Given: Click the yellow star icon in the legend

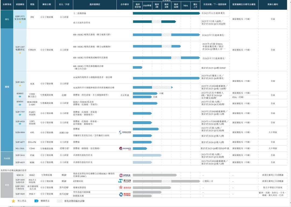Looking at the screenshot, I should tap(13, 201).
